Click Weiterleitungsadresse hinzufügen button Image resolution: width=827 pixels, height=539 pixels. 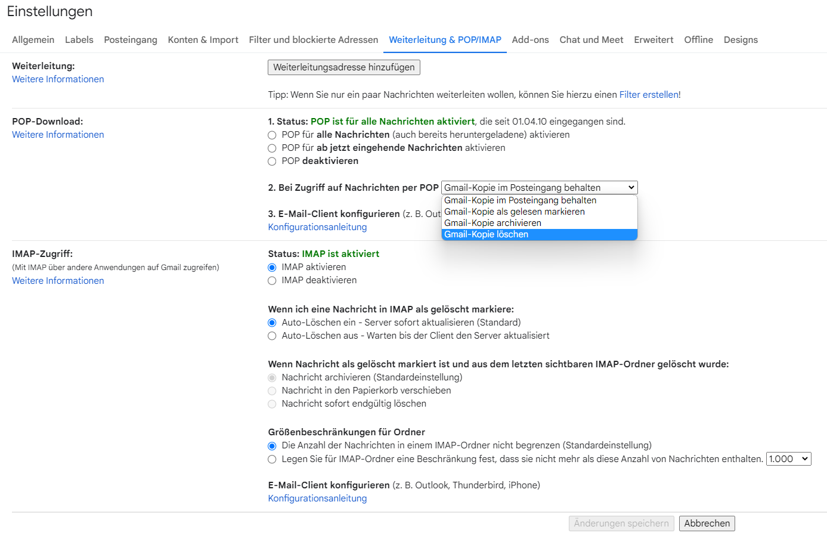coord(344,67)
